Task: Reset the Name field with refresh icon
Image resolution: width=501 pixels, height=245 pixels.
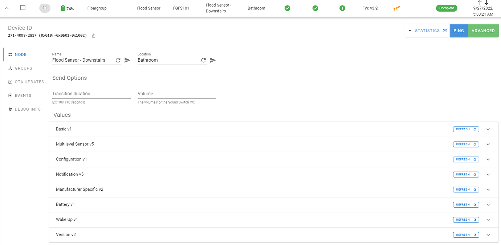Action: coord(118,60)
